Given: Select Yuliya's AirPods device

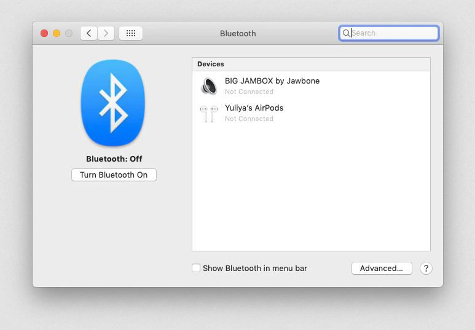Looking at the screenshot, I should coord(311,113).
